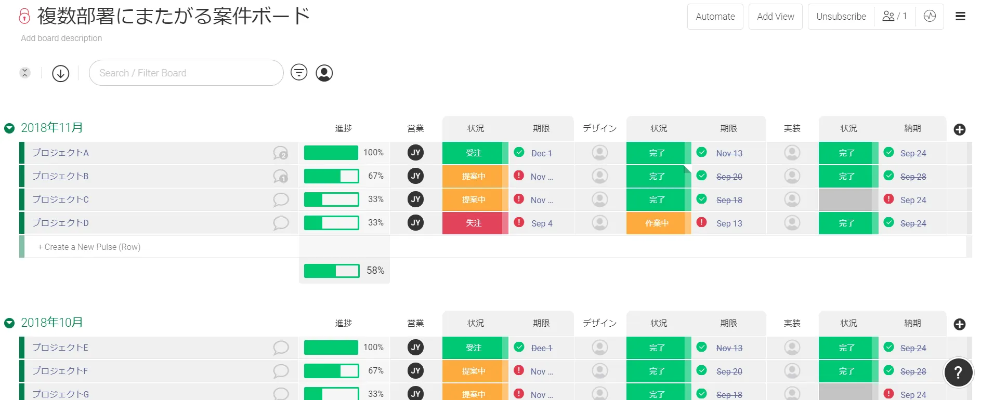Click the red 失注 status cell for プロジェクトD
This screenshot has width=981, height=400.
point(473,223)
